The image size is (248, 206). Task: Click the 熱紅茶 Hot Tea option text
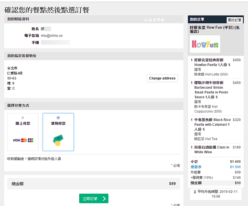tap(206, 139)
